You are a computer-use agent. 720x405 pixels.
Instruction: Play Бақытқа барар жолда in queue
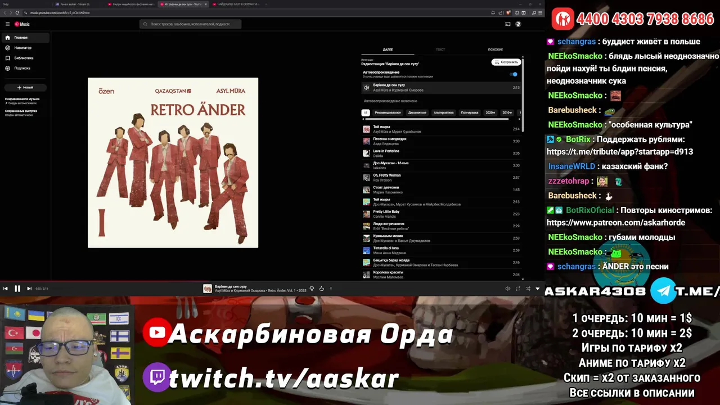[x=442, y=263]
